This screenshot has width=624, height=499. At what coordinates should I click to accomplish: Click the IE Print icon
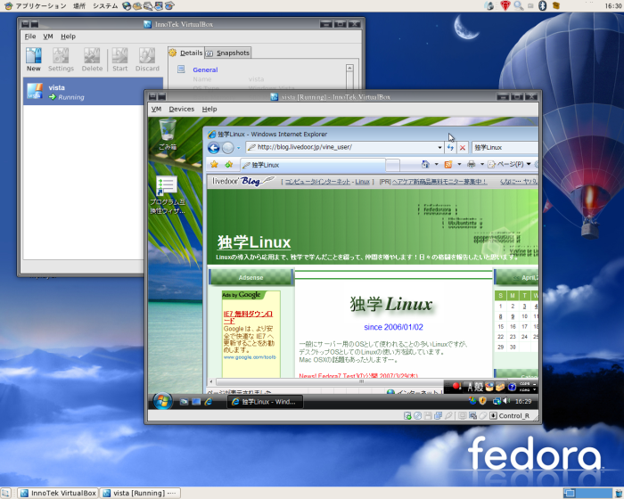tap(472, 164)
